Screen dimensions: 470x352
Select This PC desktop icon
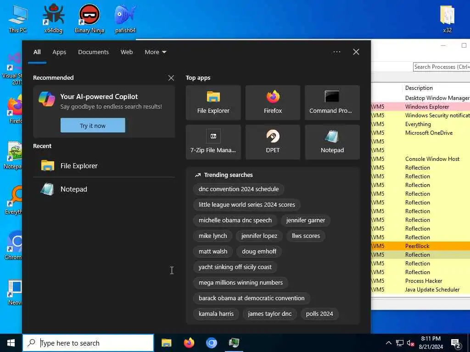click(x=18, y=18)
